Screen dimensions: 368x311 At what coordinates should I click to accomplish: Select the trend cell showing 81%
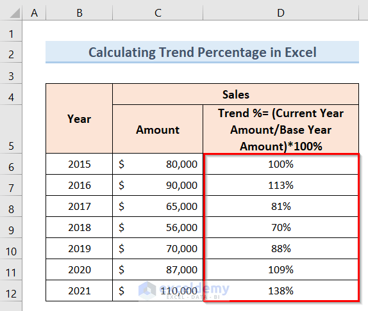tap(281, 206)
